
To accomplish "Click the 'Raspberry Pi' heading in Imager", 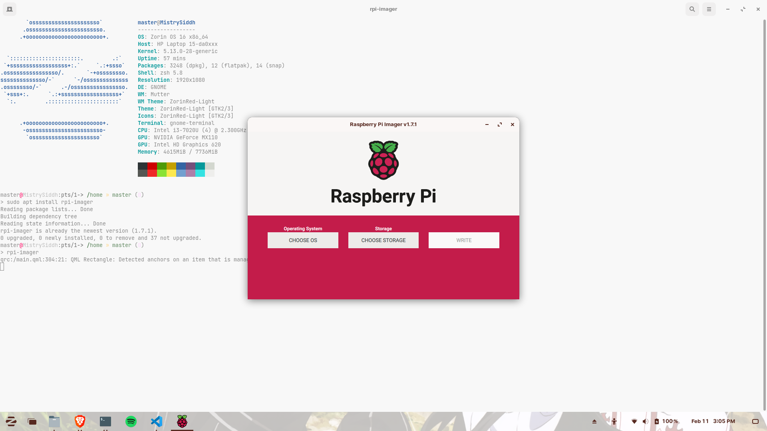I will click(383, 196).
